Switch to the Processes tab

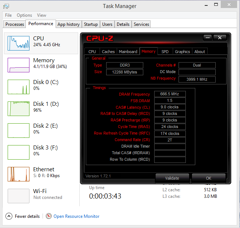pos(15,24)
